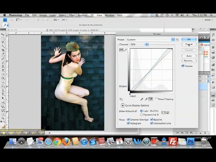This screenshot has height=162, width=216.
Task: Toggle Channel Overlays checkbox
Action: click(128, 120)
